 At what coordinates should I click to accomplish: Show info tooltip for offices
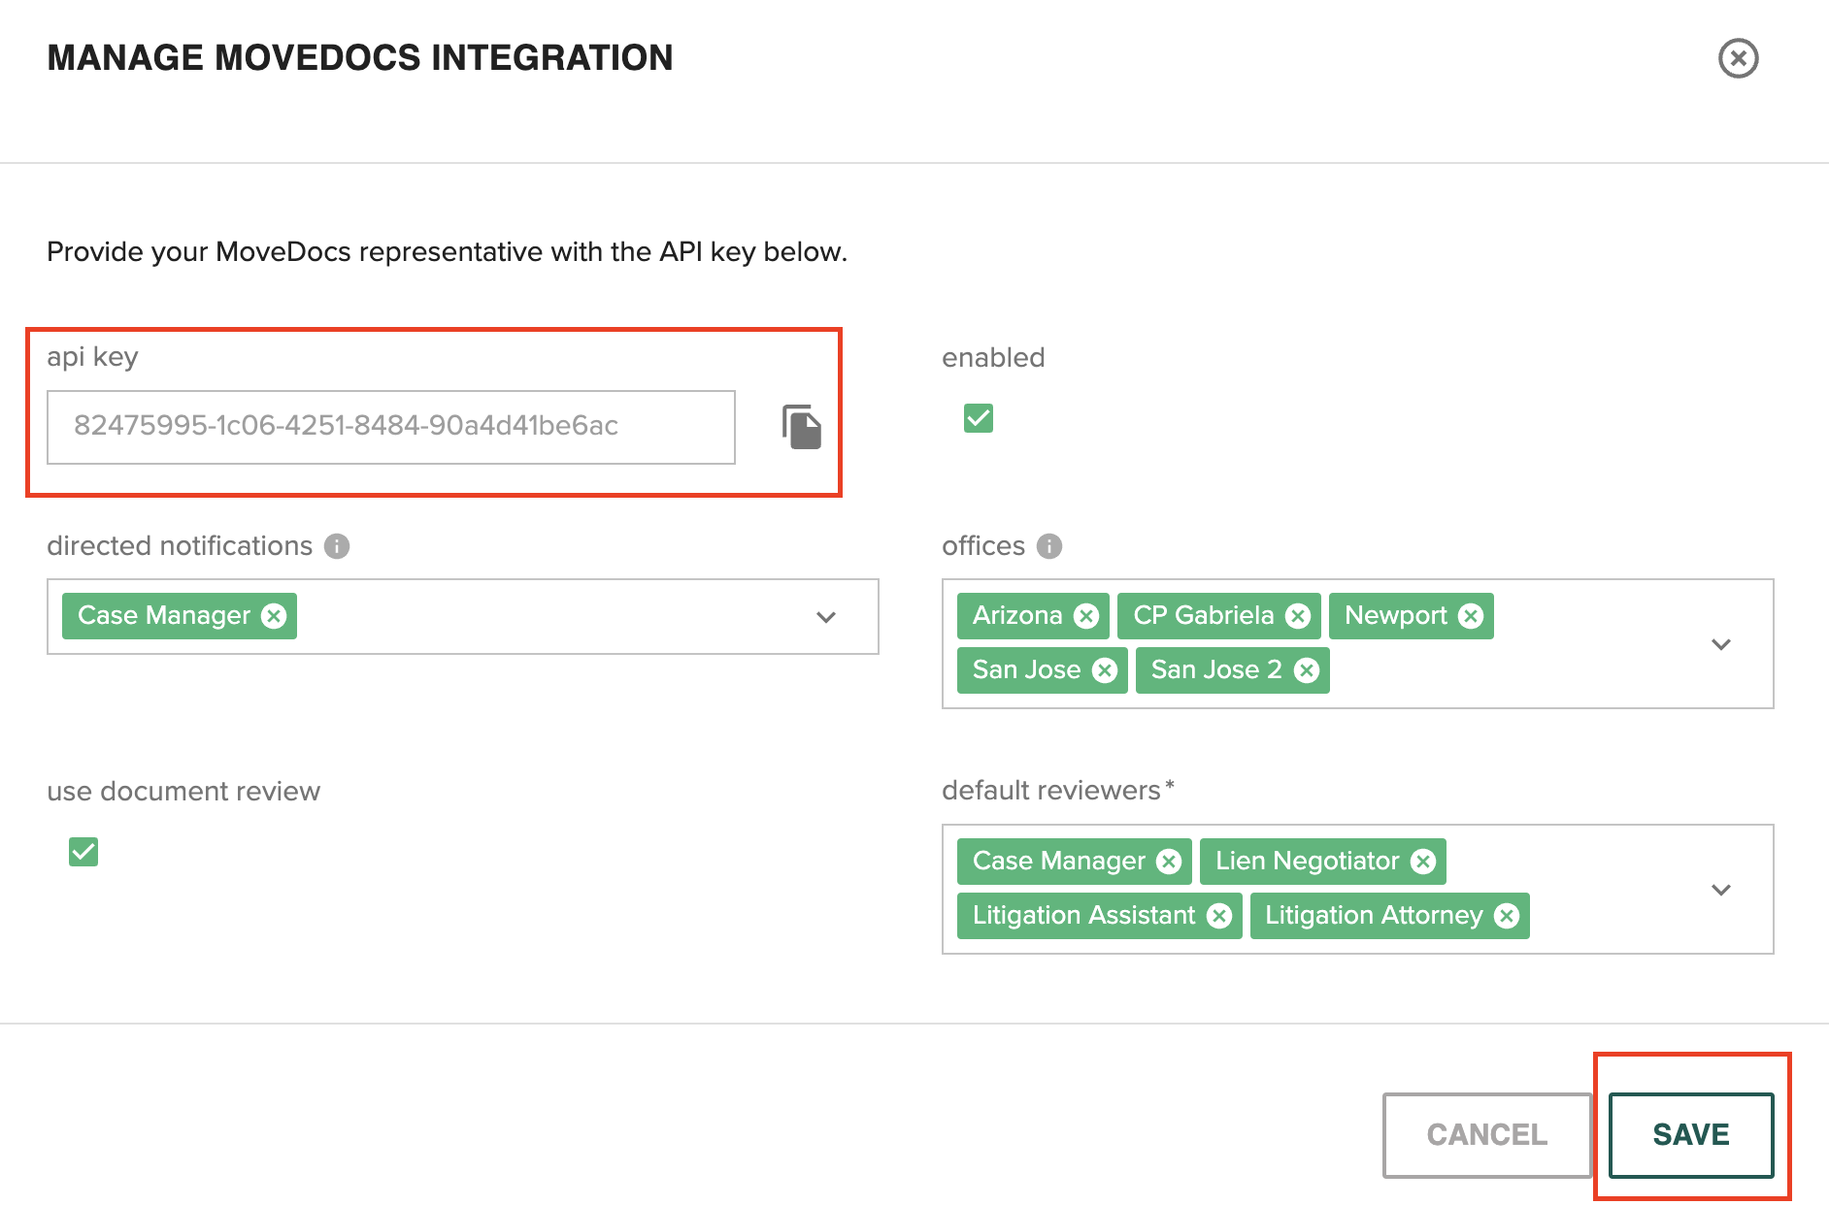[1049, 546]
